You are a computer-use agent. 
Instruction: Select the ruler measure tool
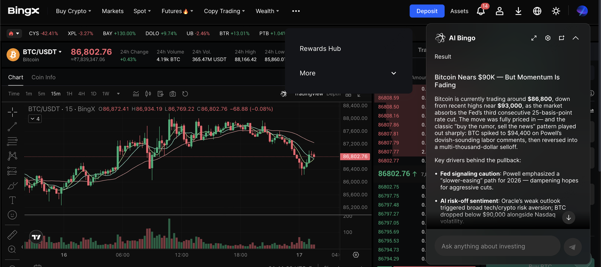pos(13,235)
